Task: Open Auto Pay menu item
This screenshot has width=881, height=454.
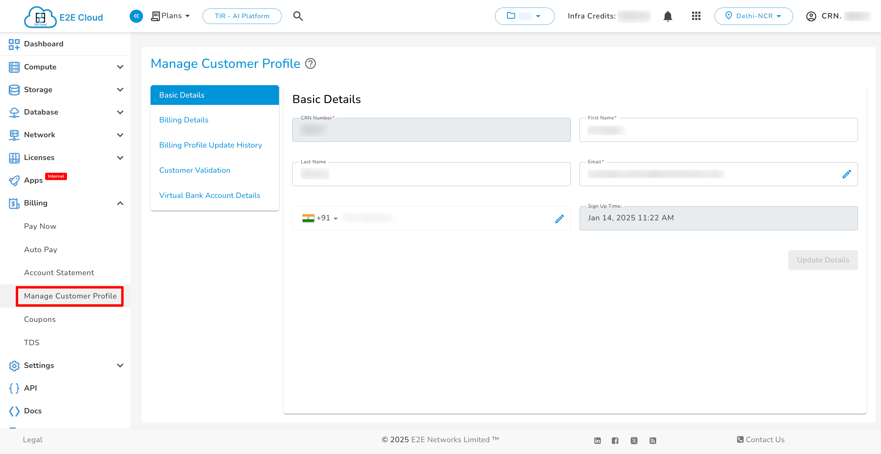Action: tap(40, 249)
